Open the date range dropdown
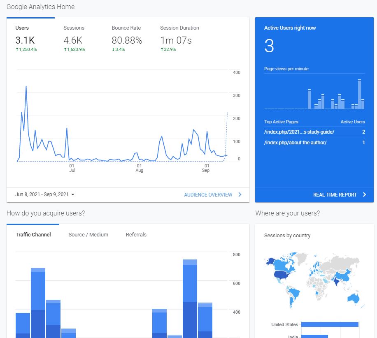Screen dimensions: 377x338 45,194
